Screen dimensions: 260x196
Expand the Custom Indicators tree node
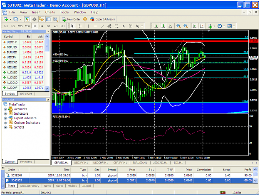[5, 123]
